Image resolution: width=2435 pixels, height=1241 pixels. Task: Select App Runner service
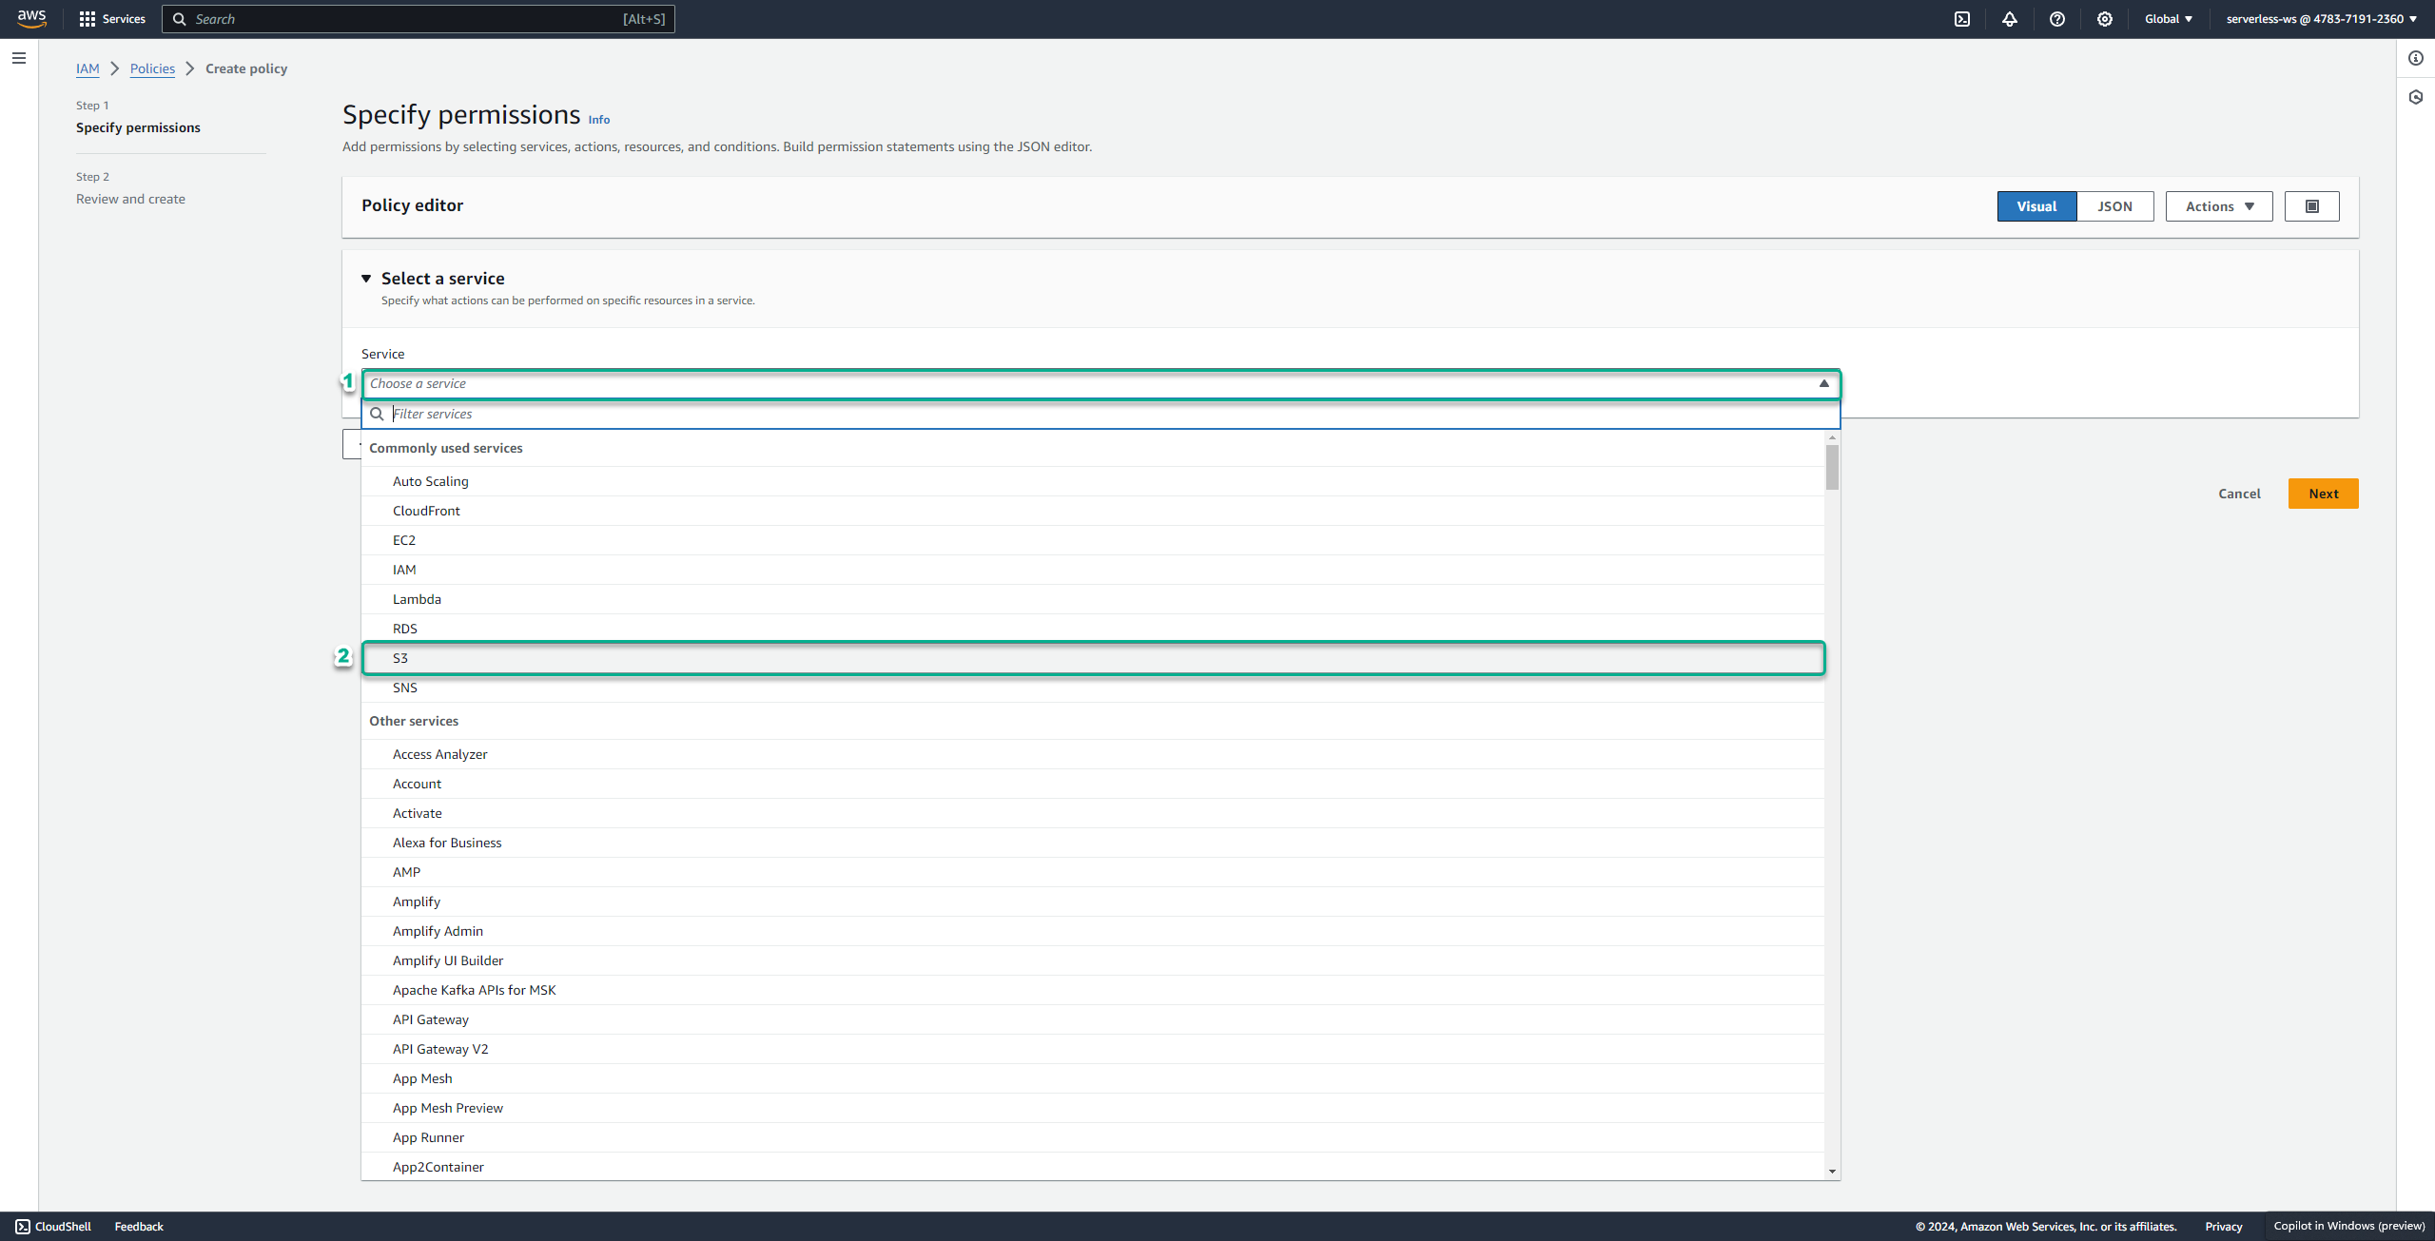(1093, 1137)
